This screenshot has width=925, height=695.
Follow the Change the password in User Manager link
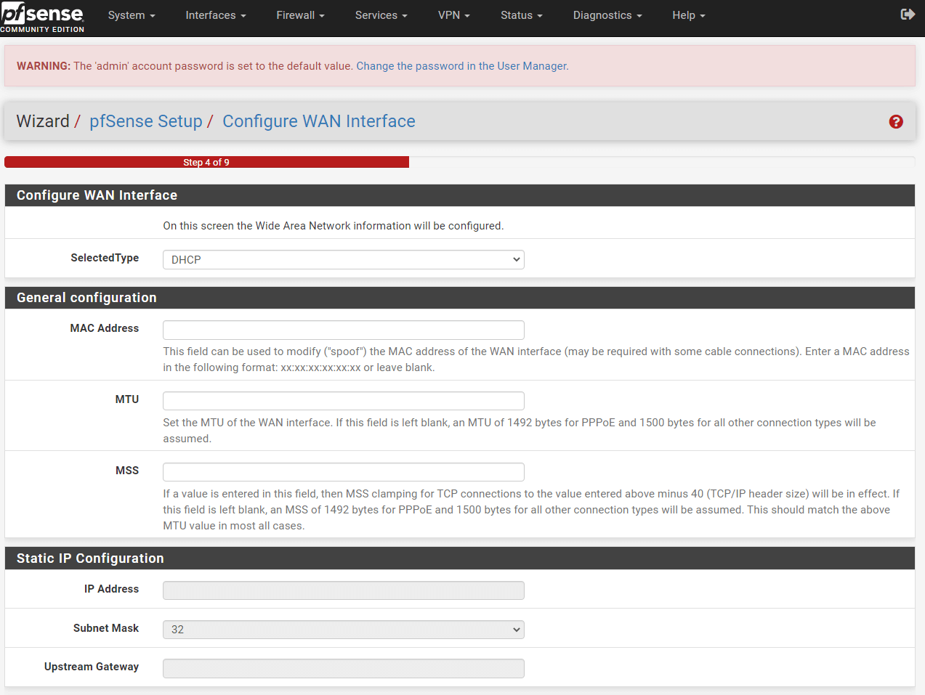pyautogui.click(x=462, y=66)
